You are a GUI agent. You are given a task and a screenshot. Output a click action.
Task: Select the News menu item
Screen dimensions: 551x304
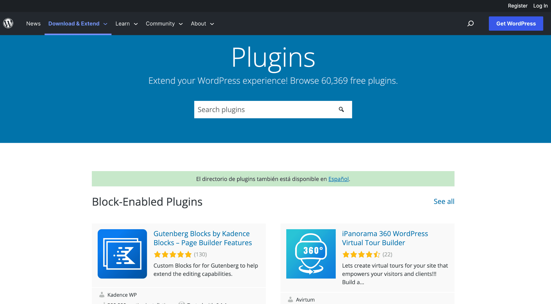33,23
